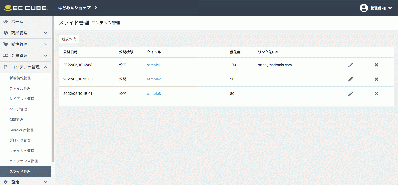The height and width of the screenshot is (185, 398).
Task: Click the 新規作成 button
Action: pos(68,39)
